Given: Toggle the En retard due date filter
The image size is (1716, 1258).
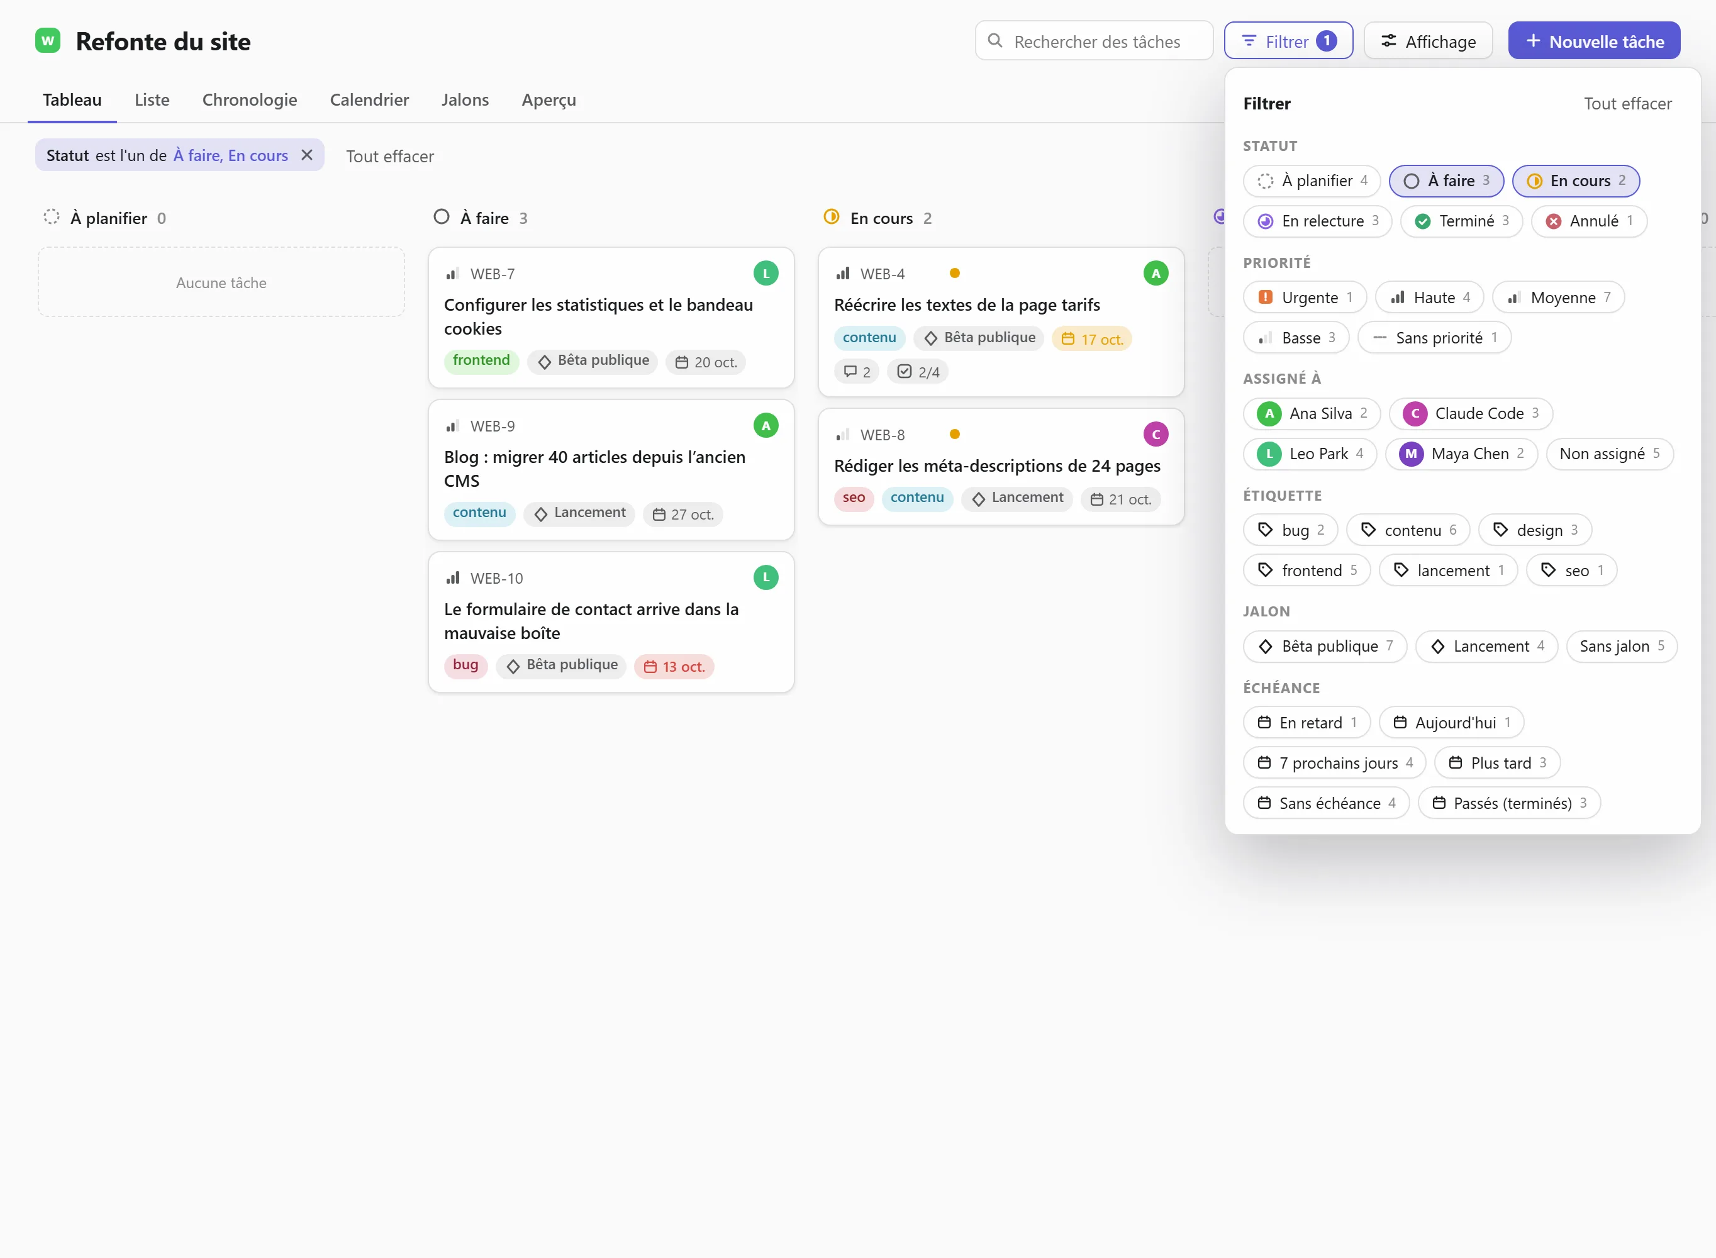Looking at the screenshot, I should [x=1306, y=723].
